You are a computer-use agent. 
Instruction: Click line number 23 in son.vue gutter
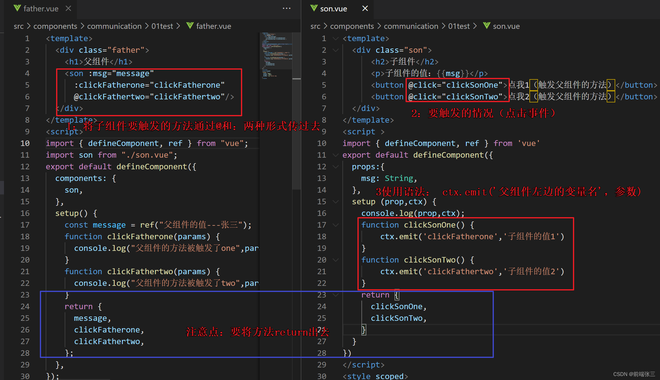pyautogui.click(x=322, y=295)
